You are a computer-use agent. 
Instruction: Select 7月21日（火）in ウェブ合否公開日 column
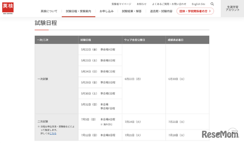[133, 135]
